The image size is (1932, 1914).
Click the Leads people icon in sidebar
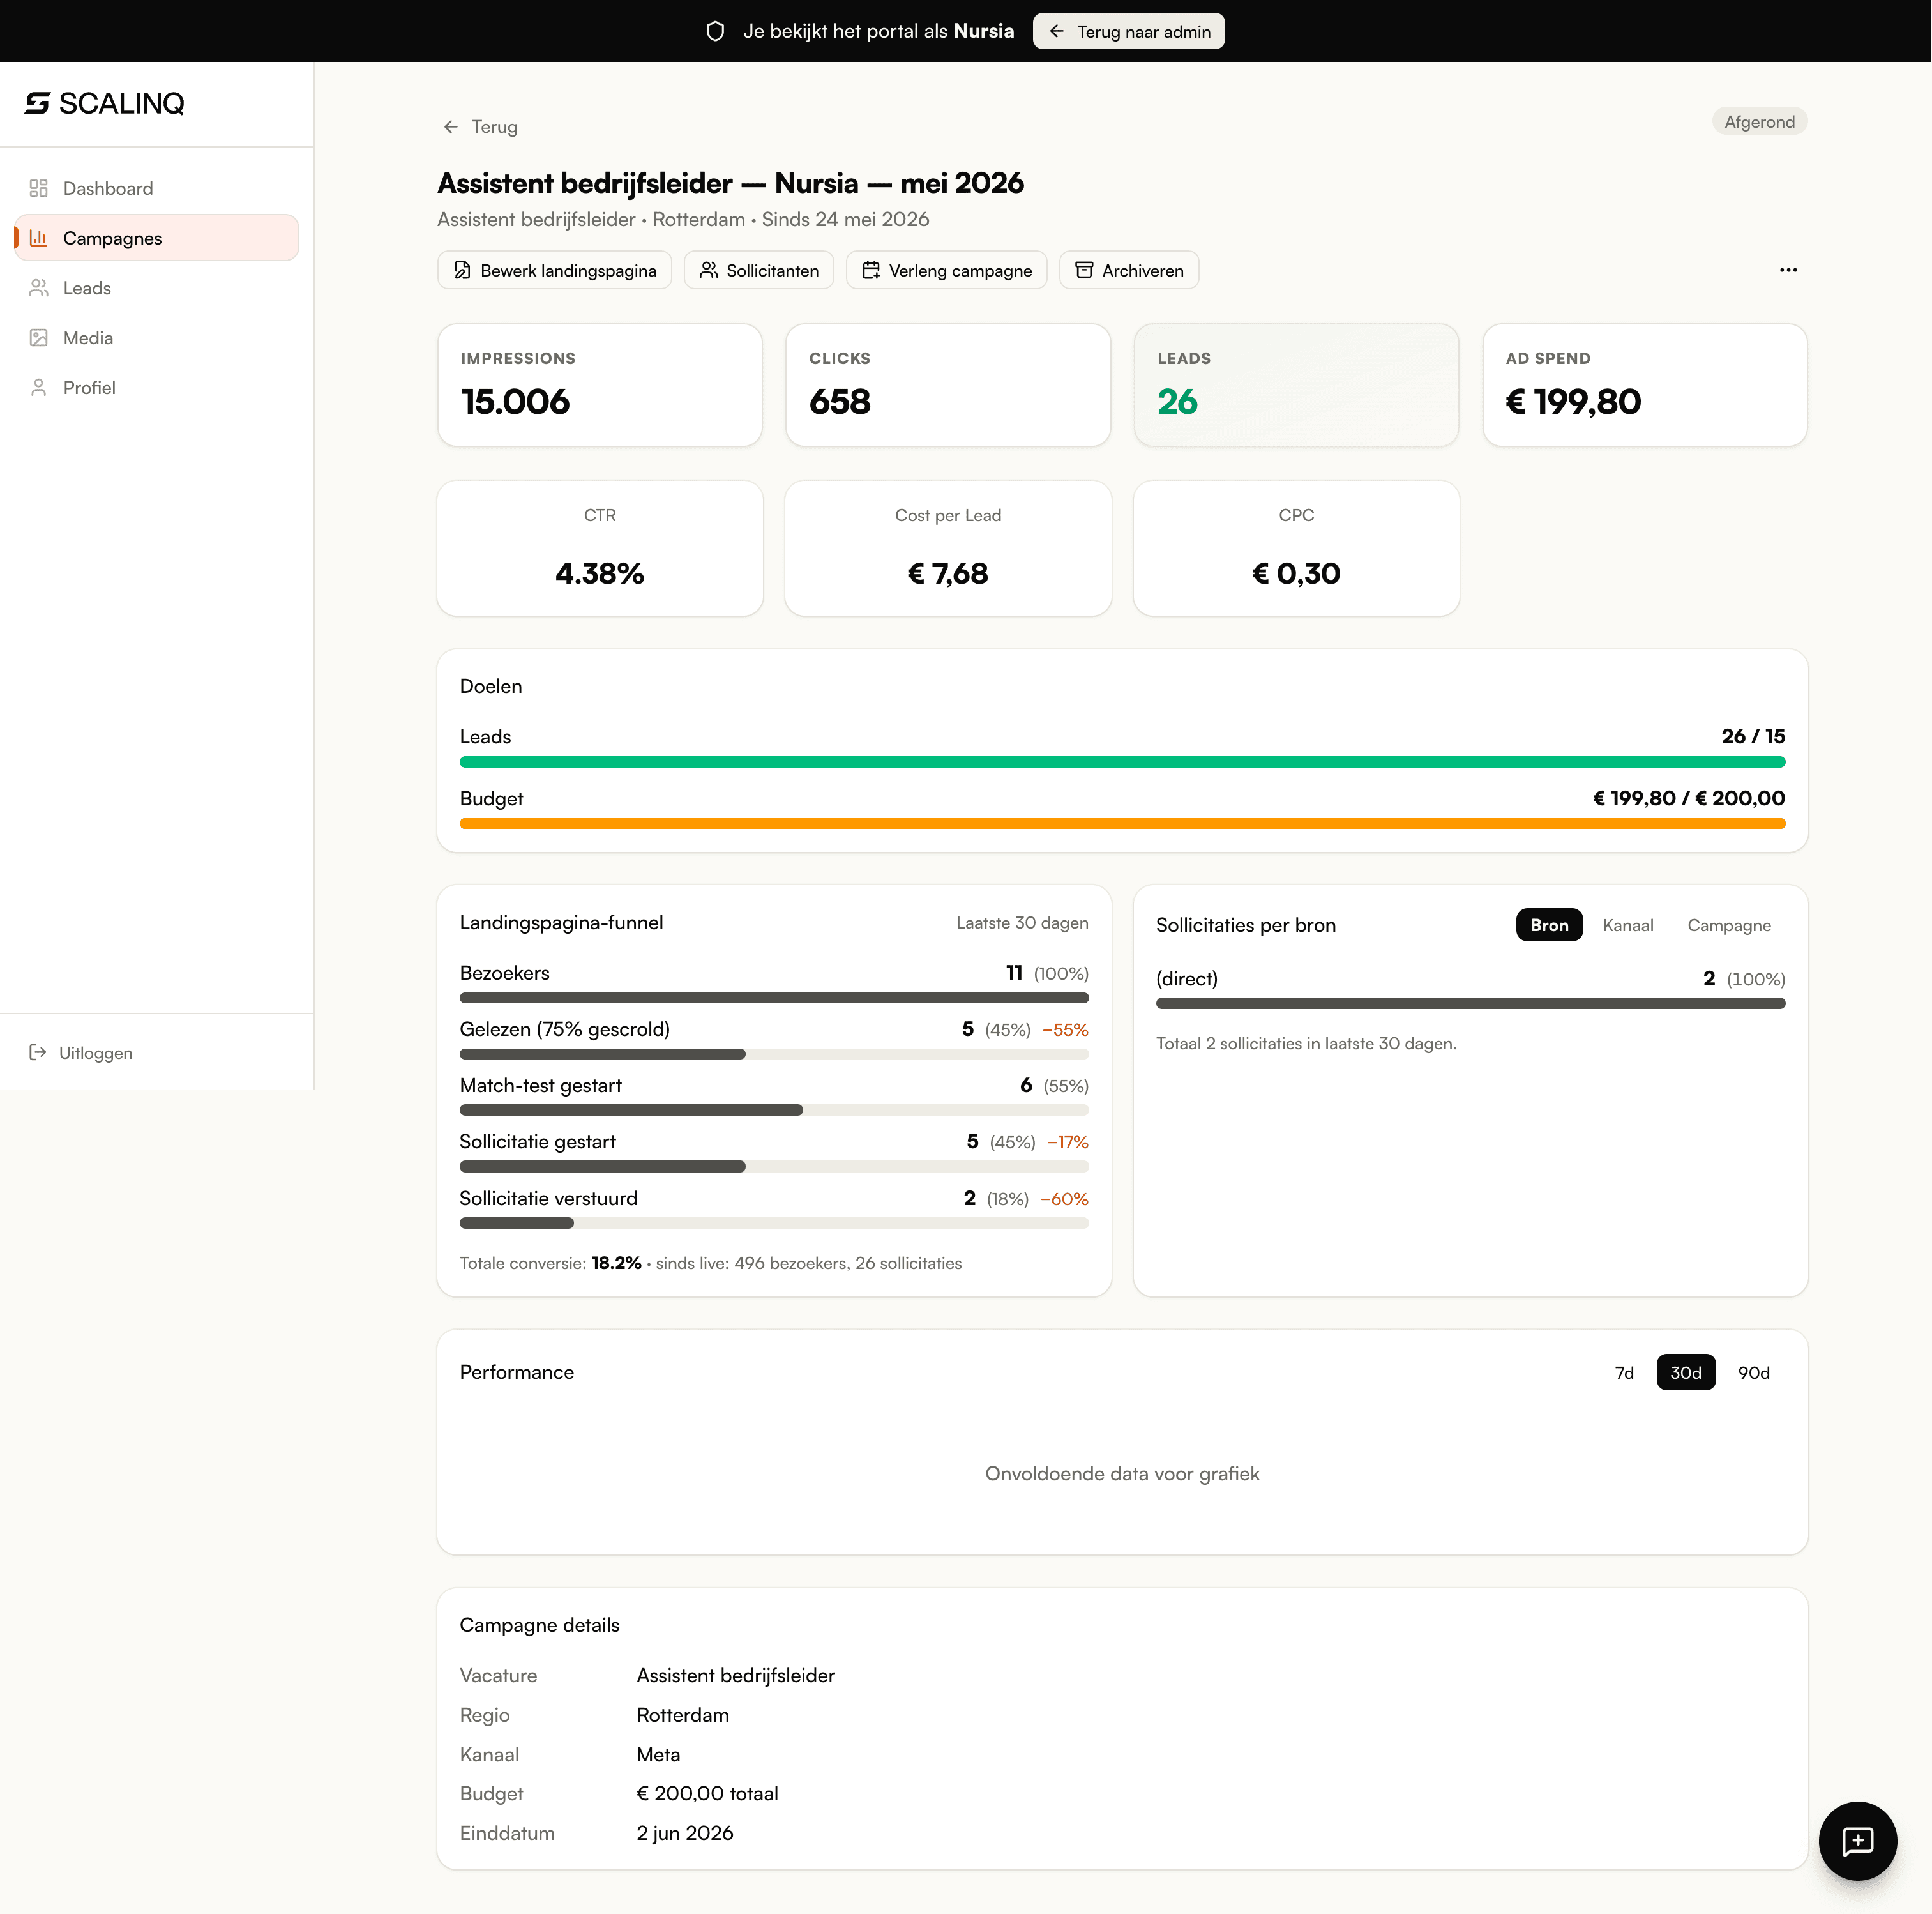pyautogui.click(x=39, y=288)
